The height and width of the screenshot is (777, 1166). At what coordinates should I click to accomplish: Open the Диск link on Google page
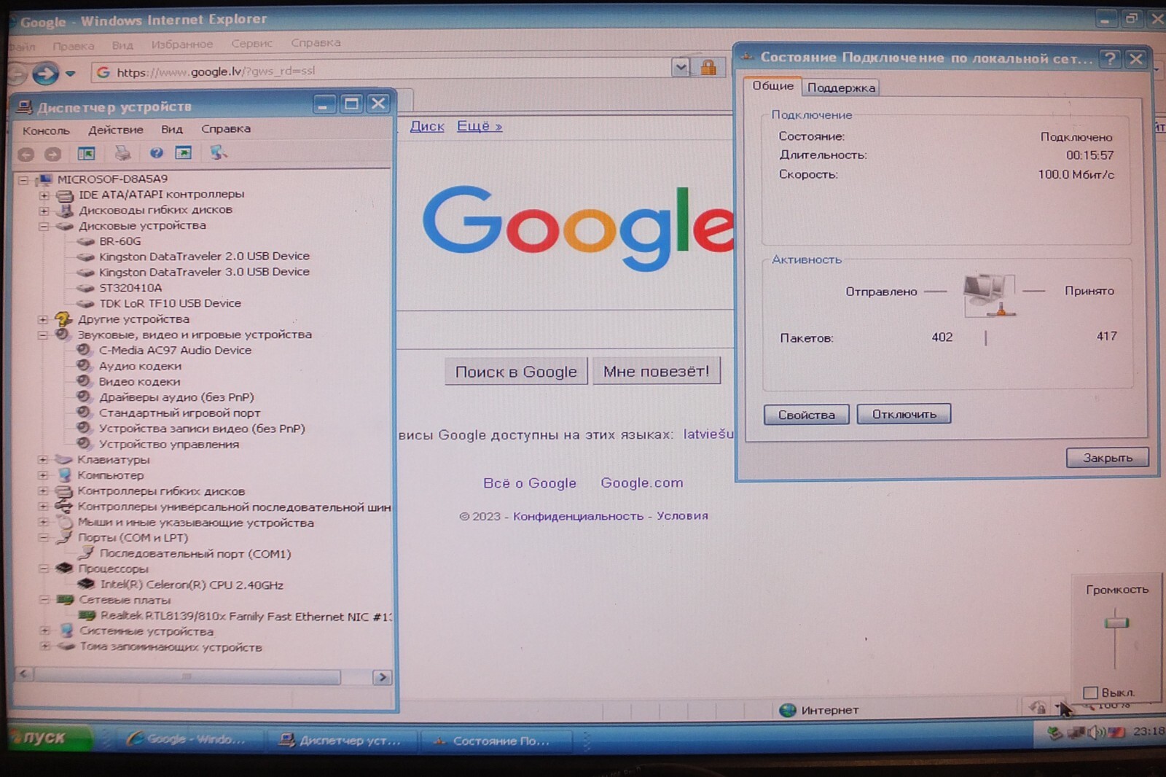(427, 126)
